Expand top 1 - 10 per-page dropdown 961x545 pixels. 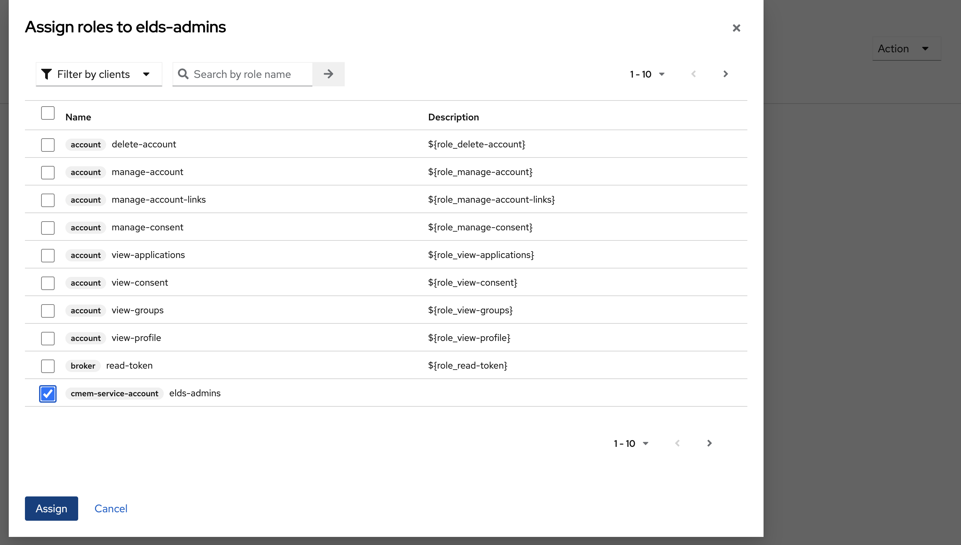point(647,74)
